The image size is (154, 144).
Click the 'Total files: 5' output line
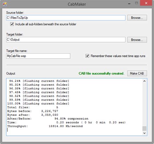[33, 107]
